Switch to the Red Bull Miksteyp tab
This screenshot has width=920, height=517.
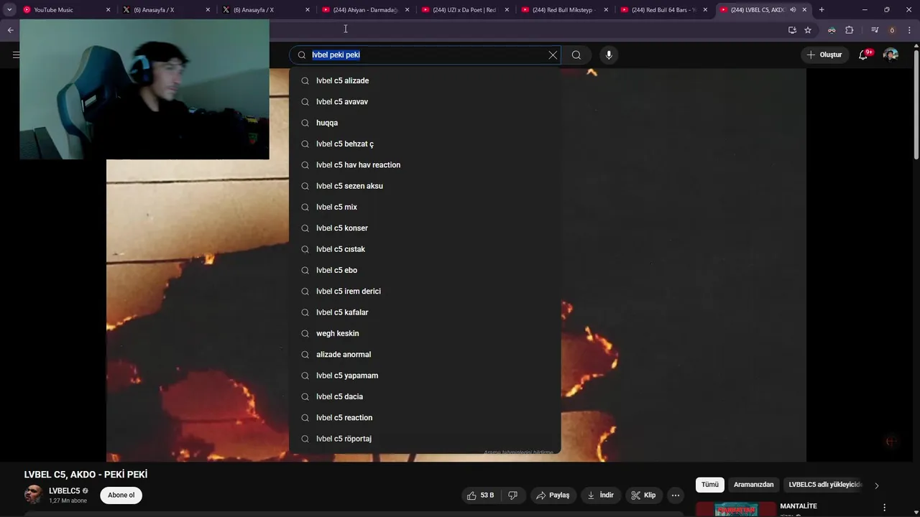(564, 10)
